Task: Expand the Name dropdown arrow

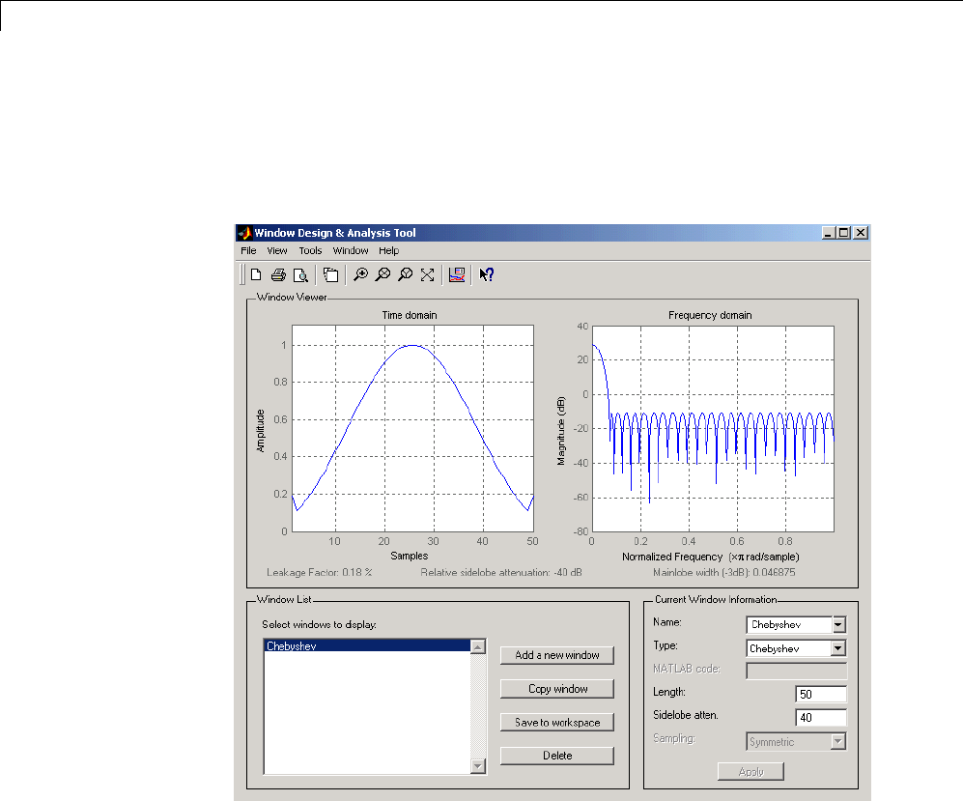Action: pyautogui.click(x=838, y=625)
